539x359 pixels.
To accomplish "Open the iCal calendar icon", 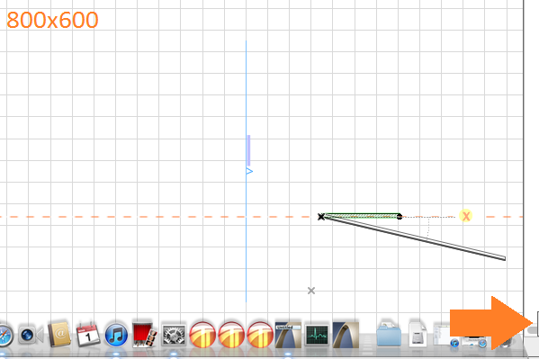I will [x=87, y=334].
